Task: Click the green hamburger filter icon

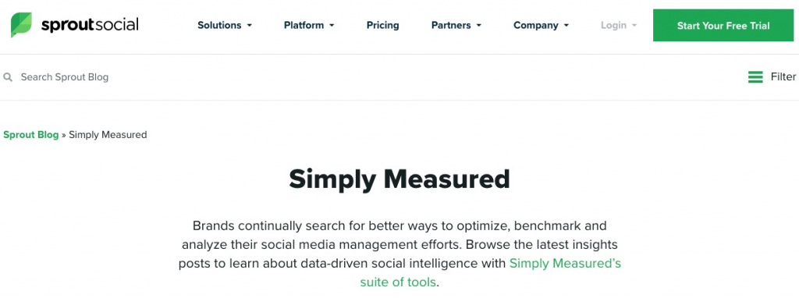Action: coord(755,77)
